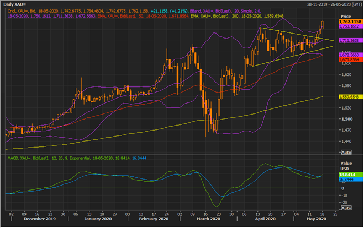Screen dimensions: 364x228
Task: Click the February 2020 month label
Action: pos(154,219)
